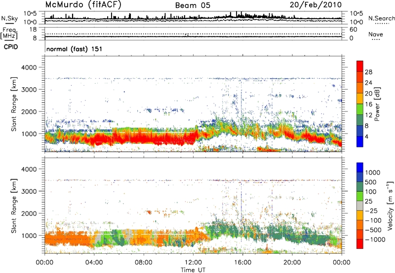Select the Beam 05 heading
The width and height of the screenshot is (395, 273).
pos(193,5)
